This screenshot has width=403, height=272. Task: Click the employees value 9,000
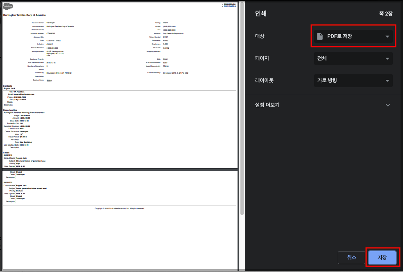point(165,44)
